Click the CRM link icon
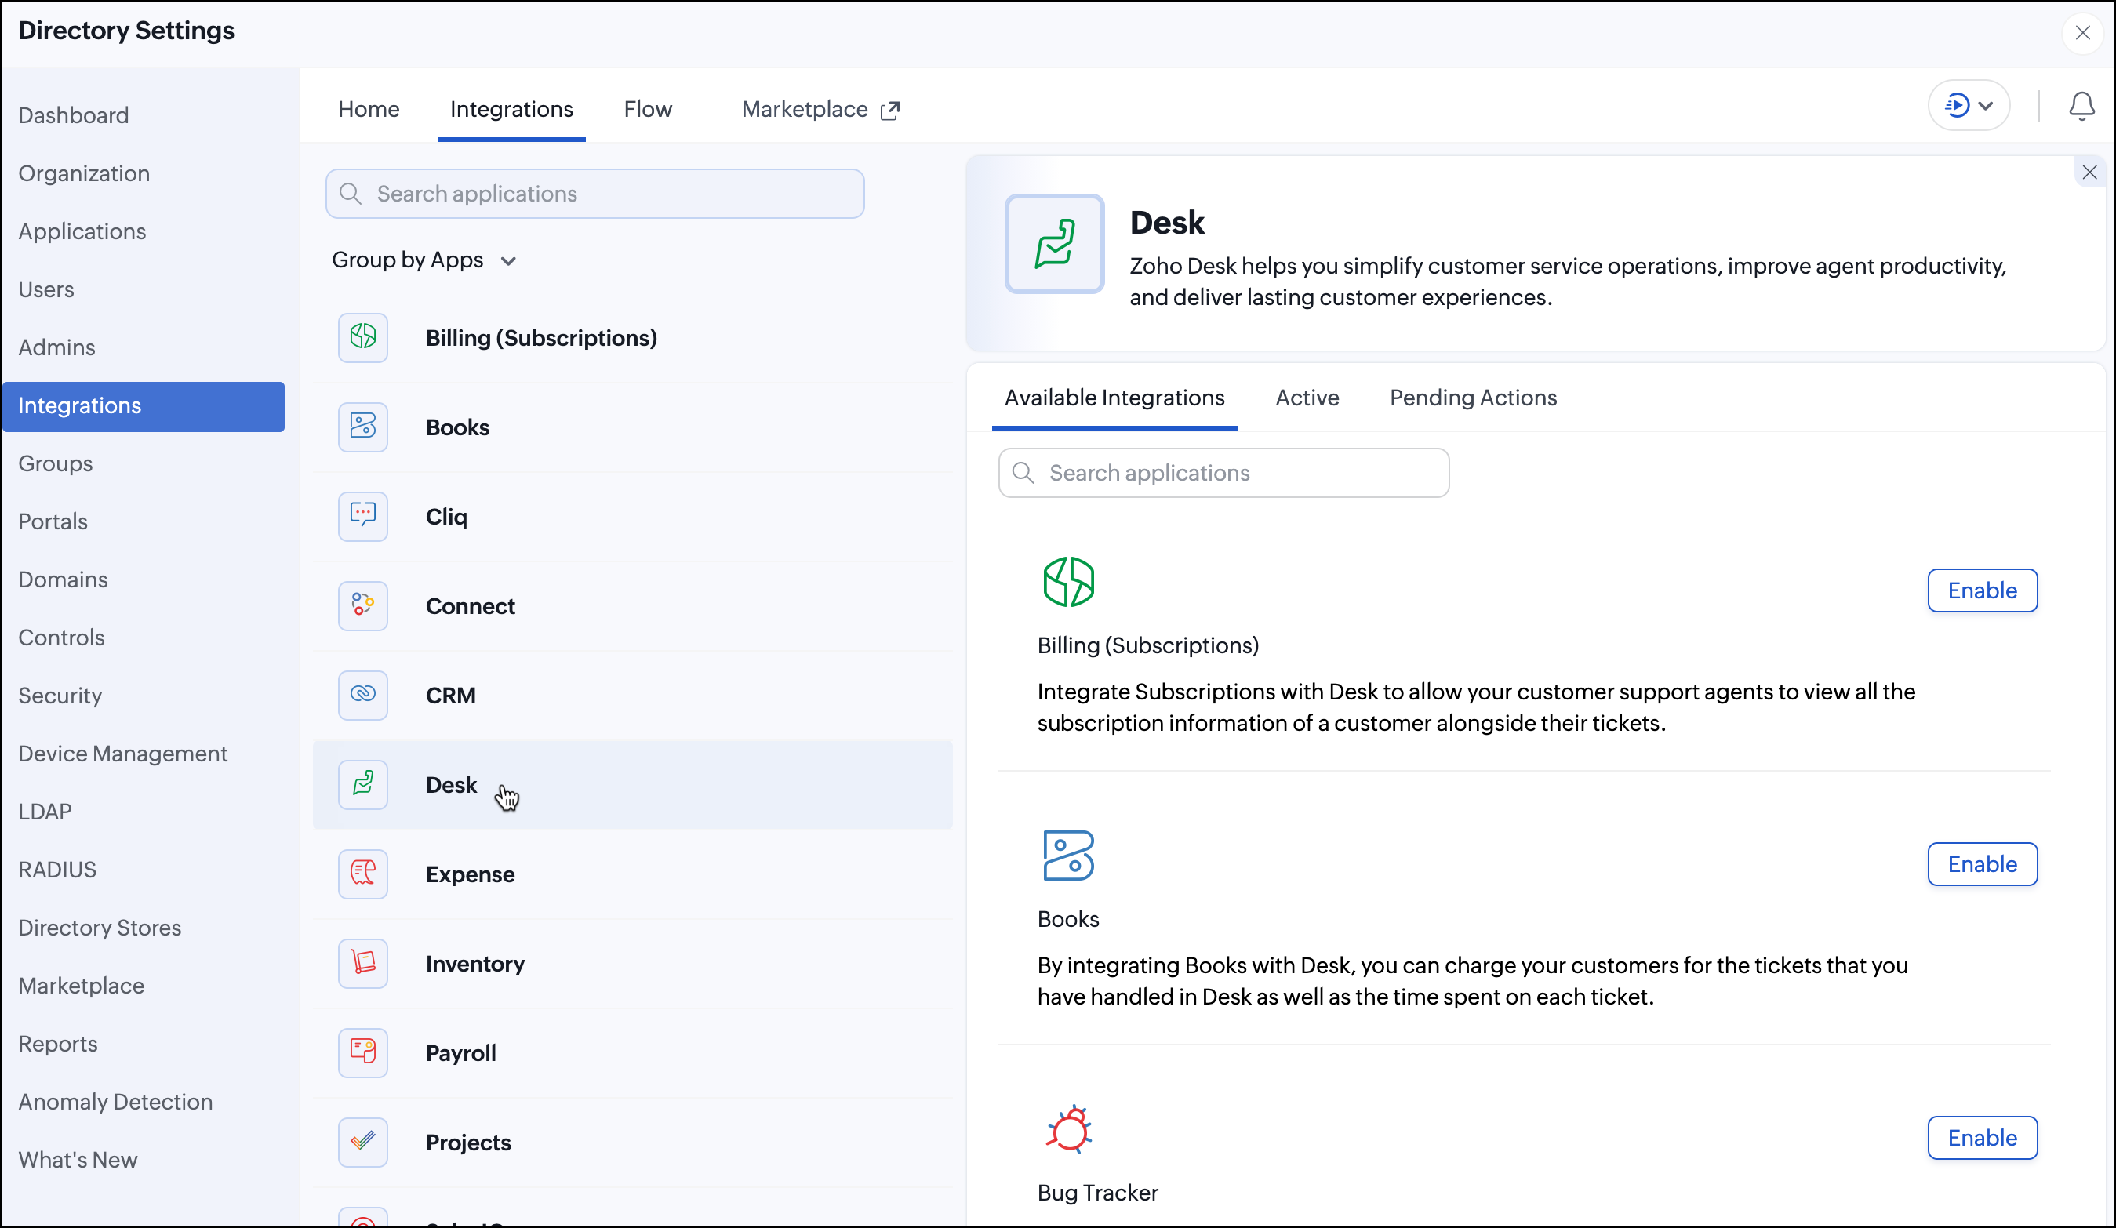Image resolution: width=2116 pixels, height=1228 pixels. pyautogui.click(x=363, y=695)
